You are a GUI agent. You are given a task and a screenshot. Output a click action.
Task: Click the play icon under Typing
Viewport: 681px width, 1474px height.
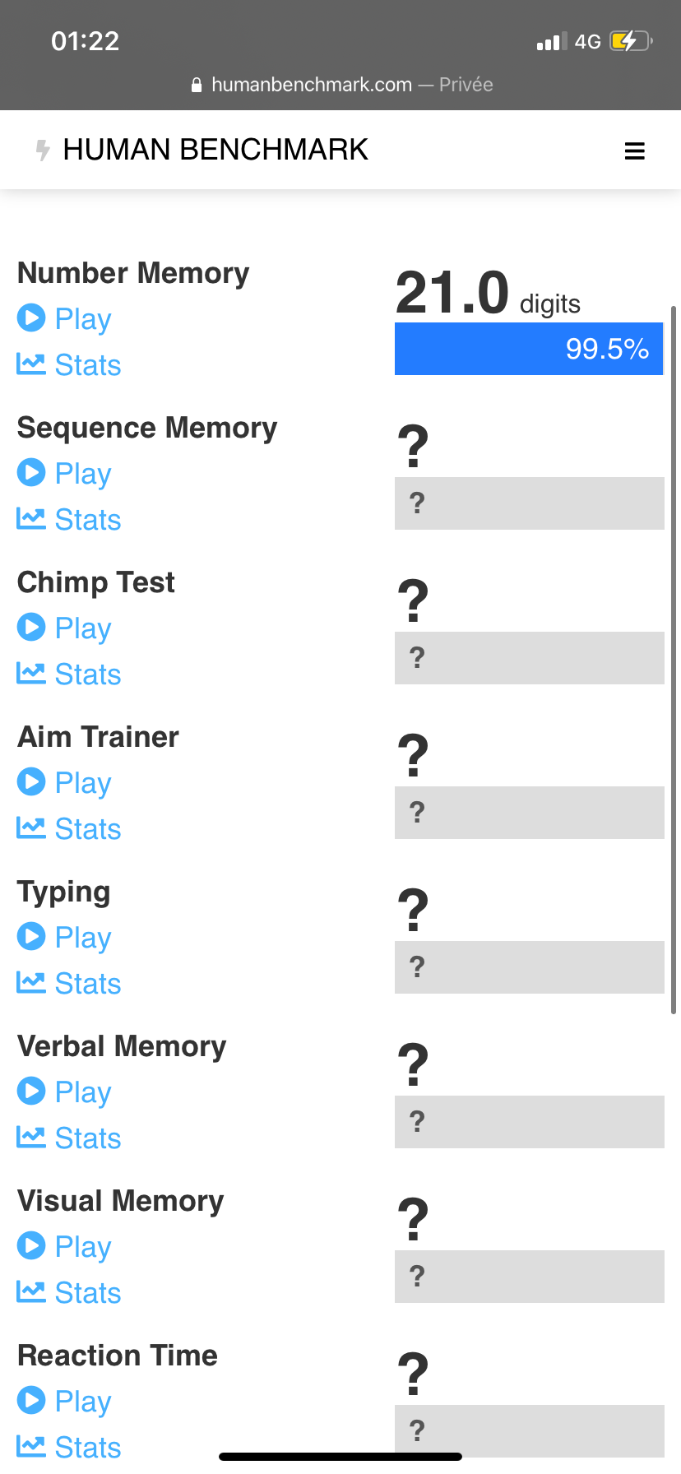pos(31,936)
